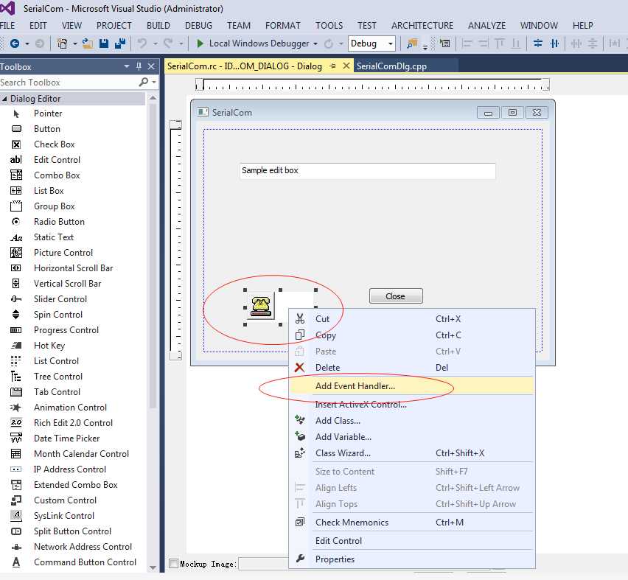The width and height of the screenshot is (628, 580).
Task: Select IP Address Control item
Action: 72,469
